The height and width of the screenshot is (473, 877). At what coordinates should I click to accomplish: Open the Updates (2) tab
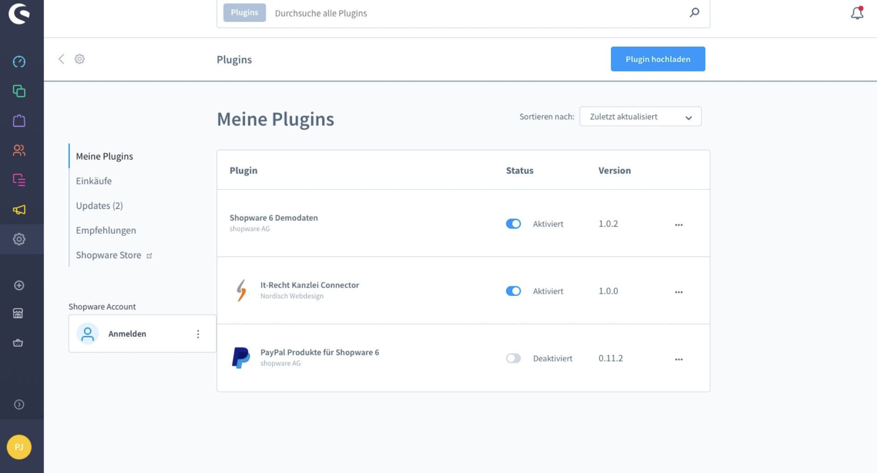[100, 206]
